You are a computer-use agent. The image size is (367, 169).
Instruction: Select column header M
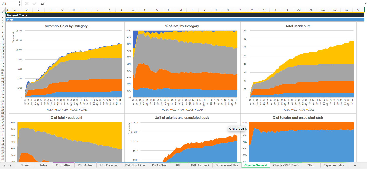click(133, 10)
